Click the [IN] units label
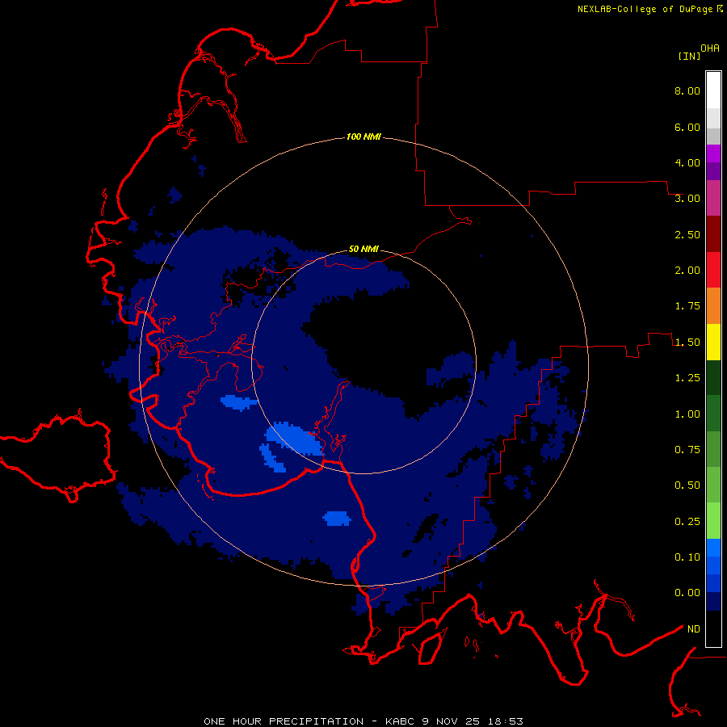 pos(689,56)
